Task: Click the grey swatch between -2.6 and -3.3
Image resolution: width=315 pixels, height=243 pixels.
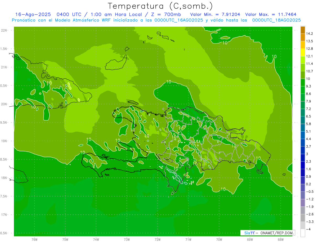Action: (x=303, y=218)
